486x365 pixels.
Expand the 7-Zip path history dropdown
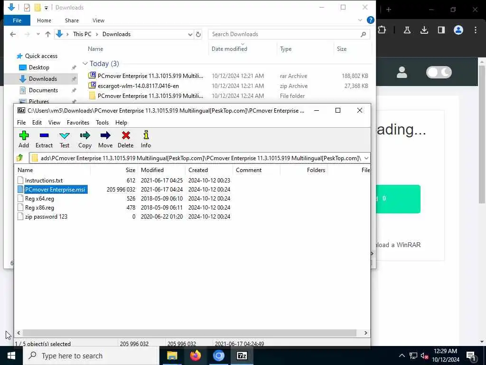coord(366,158)
